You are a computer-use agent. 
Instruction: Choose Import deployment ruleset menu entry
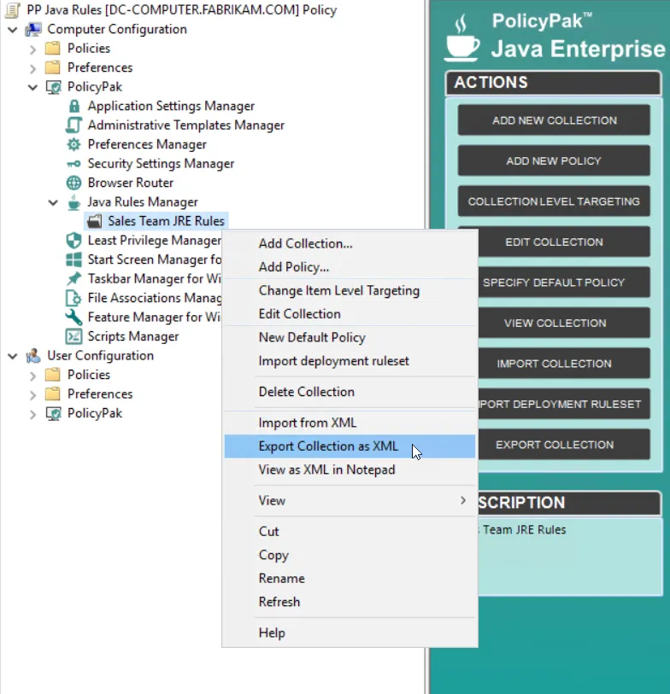(350, 361)
